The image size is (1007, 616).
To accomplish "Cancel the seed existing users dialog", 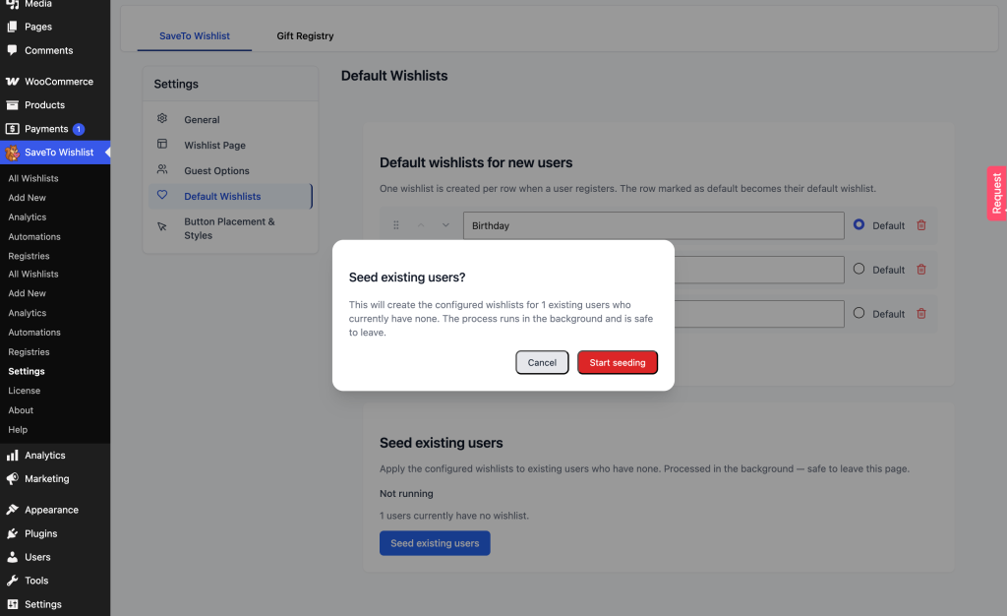I will (x=542, y=363).
